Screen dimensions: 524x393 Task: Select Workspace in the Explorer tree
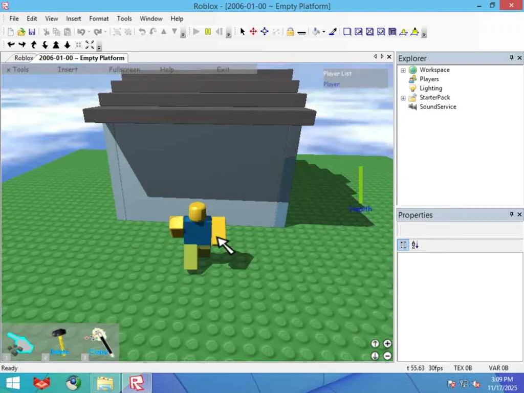pyautogui.click(x=434, y=70)
